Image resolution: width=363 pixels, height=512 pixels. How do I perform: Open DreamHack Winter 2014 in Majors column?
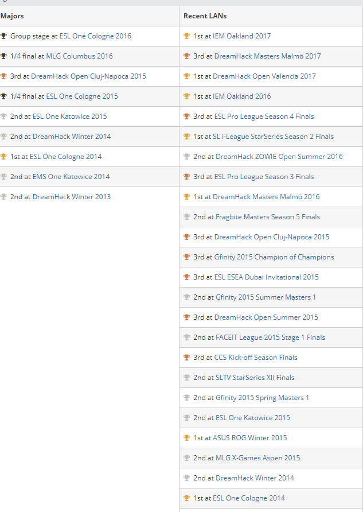[x=72, y=137]
